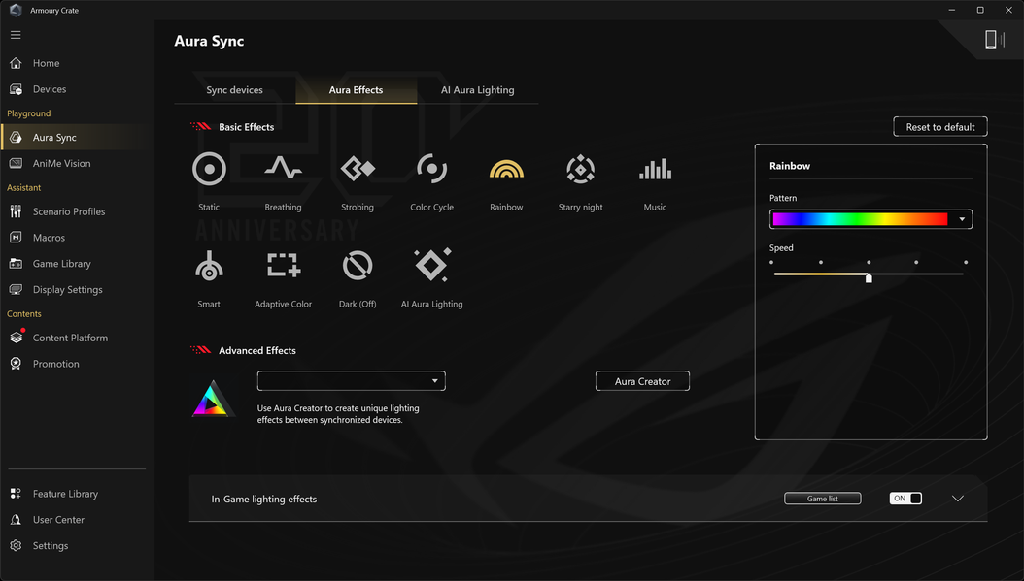Open the Rainbow Pattern dropdown
This screenshot has height=581, width=1024.
click(x=870, y=219)
